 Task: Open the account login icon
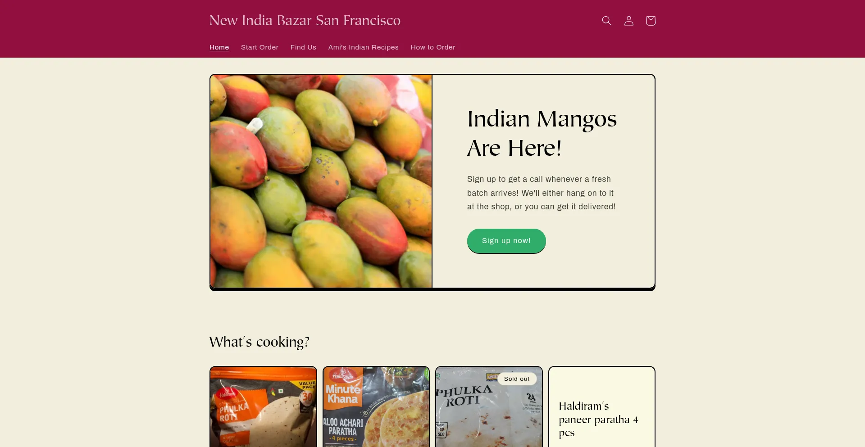pyautogui.click(x=628, y=21)
